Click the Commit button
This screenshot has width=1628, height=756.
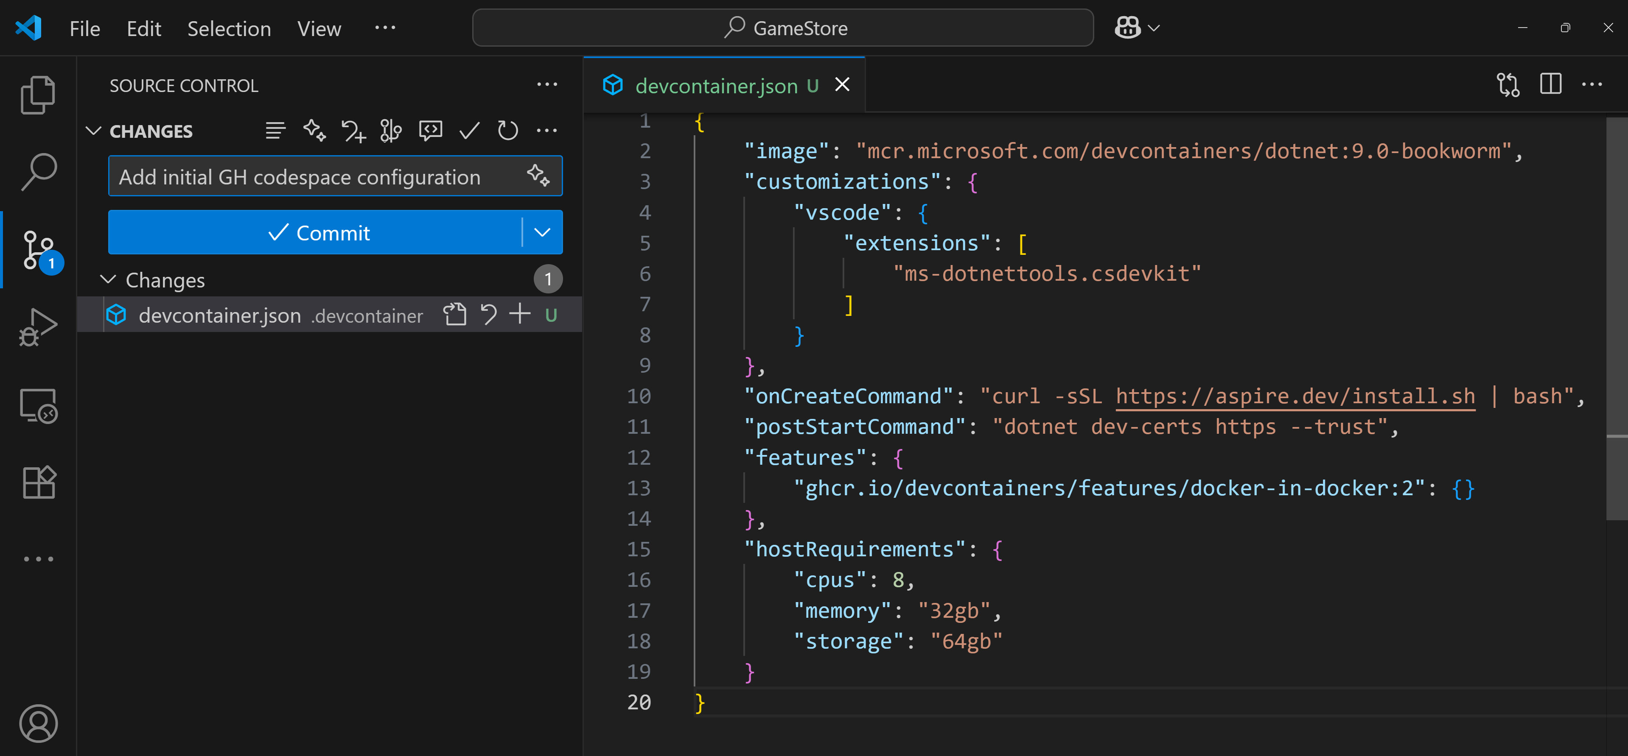[315, 232]
